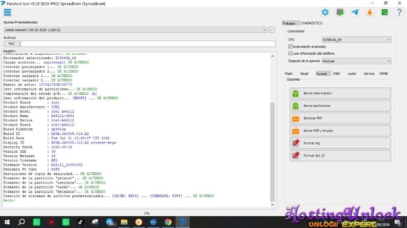The width and height of the screenshot is (407, 228).
Task: Click the Userdata FS Type value F2FS
Action: tap(55, 170)
